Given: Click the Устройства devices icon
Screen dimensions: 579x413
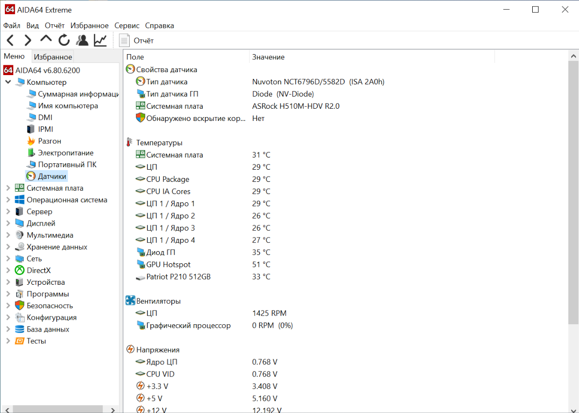Looking at the screenshot, I should [19, 282].
